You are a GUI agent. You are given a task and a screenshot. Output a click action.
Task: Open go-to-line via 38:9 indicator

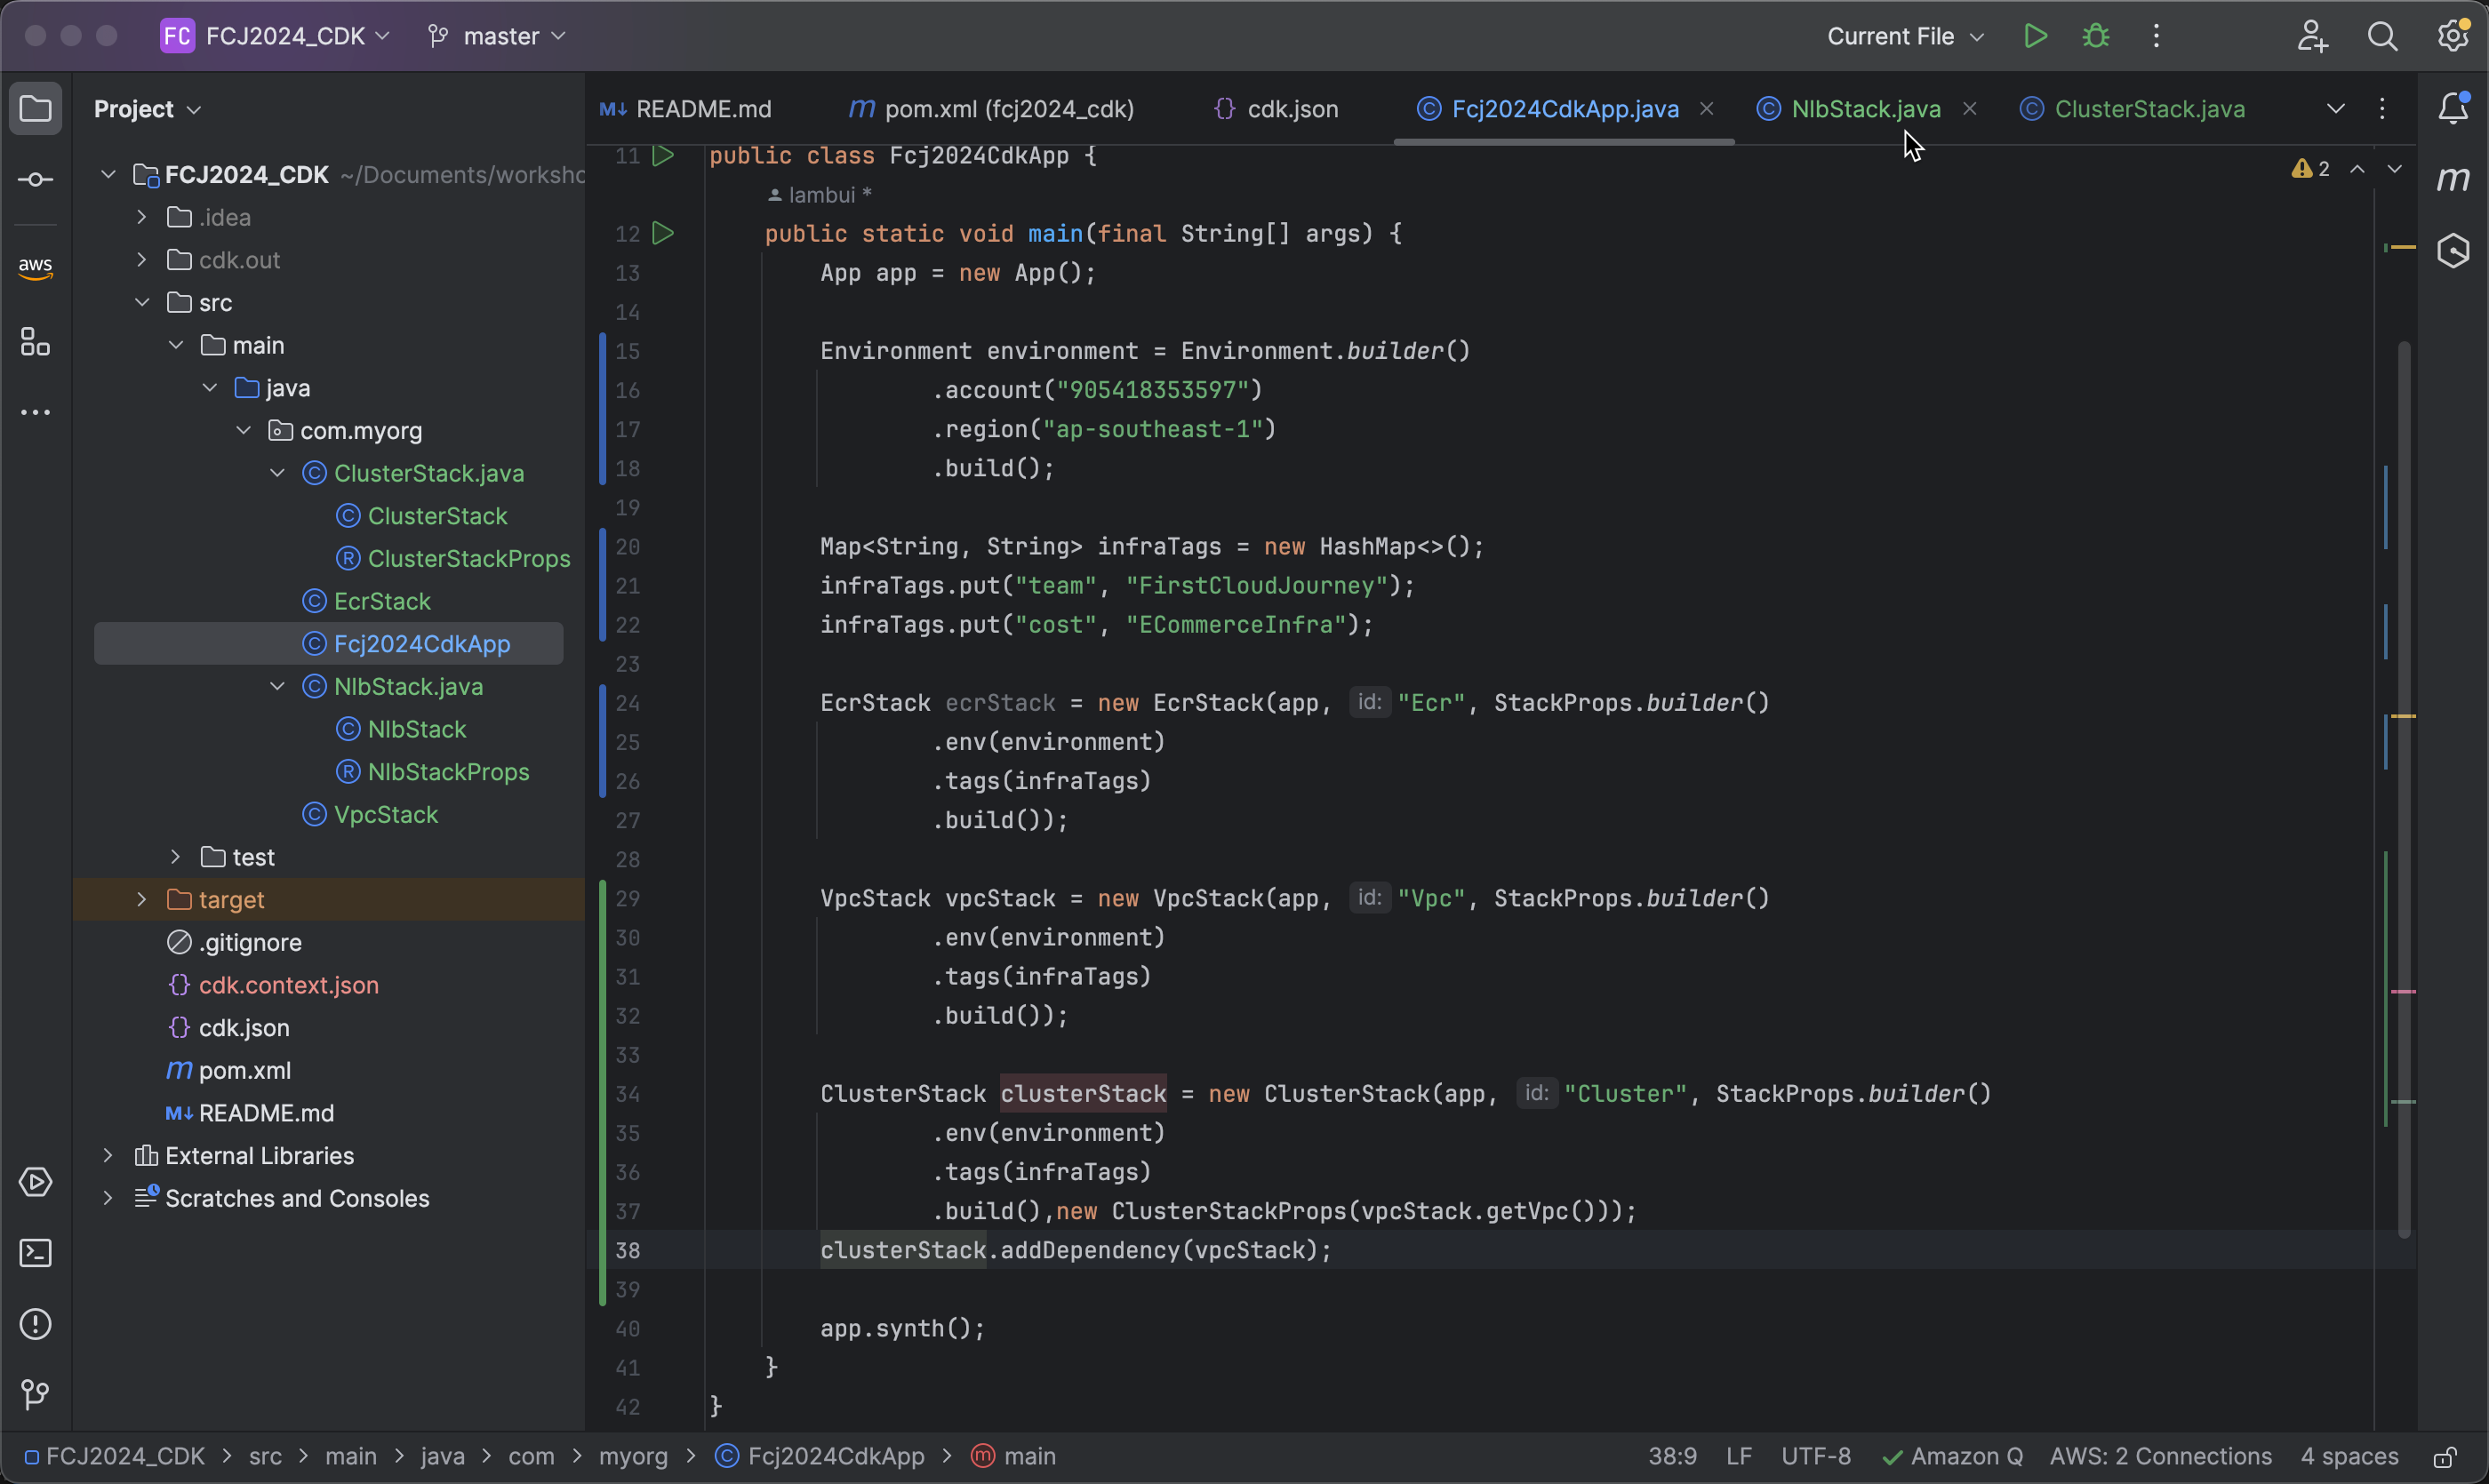[1673, 1456]
